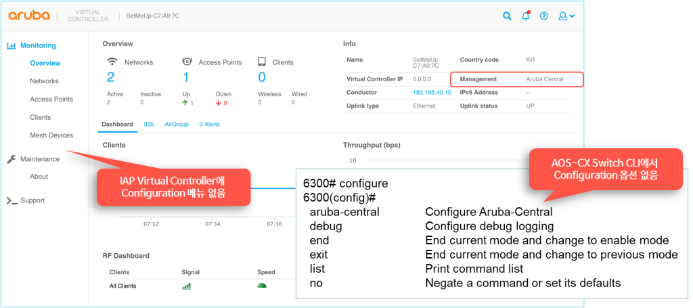Open the notifications bell icon
Screen dimensions: 693x308
pyautogui.click(x=525, y=16)
